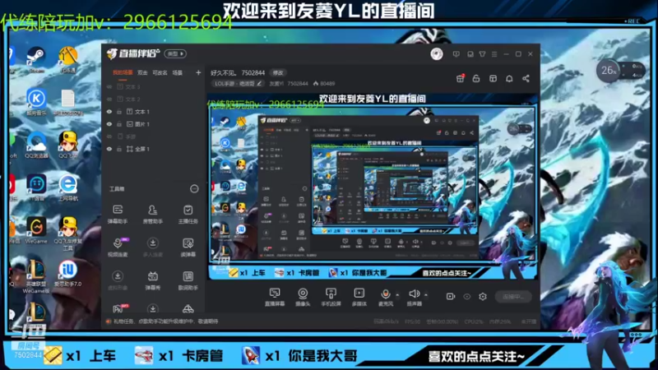
Task: Toggle the lock on 文本 1 layer
Action: (119, 112)
